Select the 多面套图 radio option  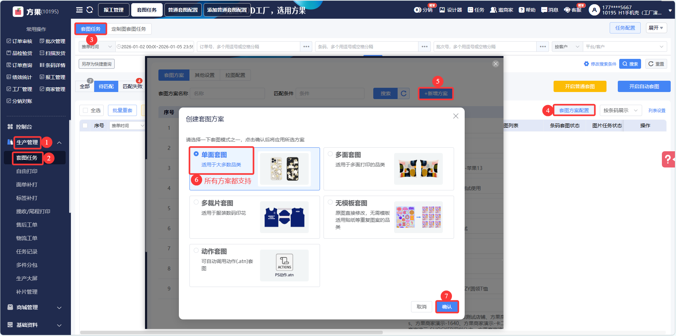coord(330,154)
